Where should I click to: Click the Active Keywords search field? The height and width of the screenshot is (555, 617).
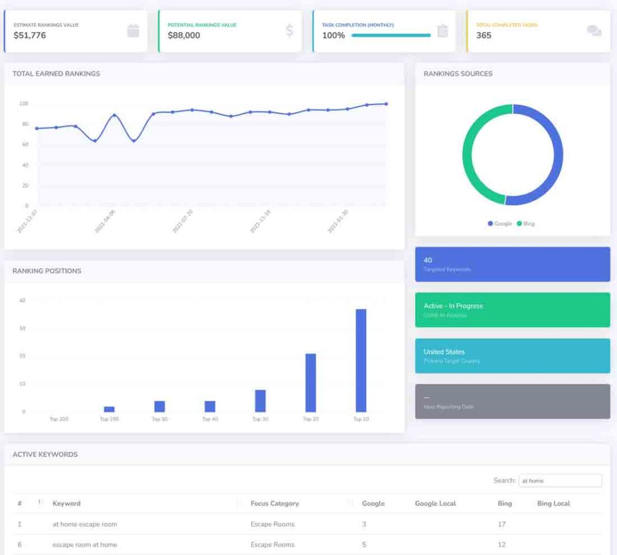560,481
